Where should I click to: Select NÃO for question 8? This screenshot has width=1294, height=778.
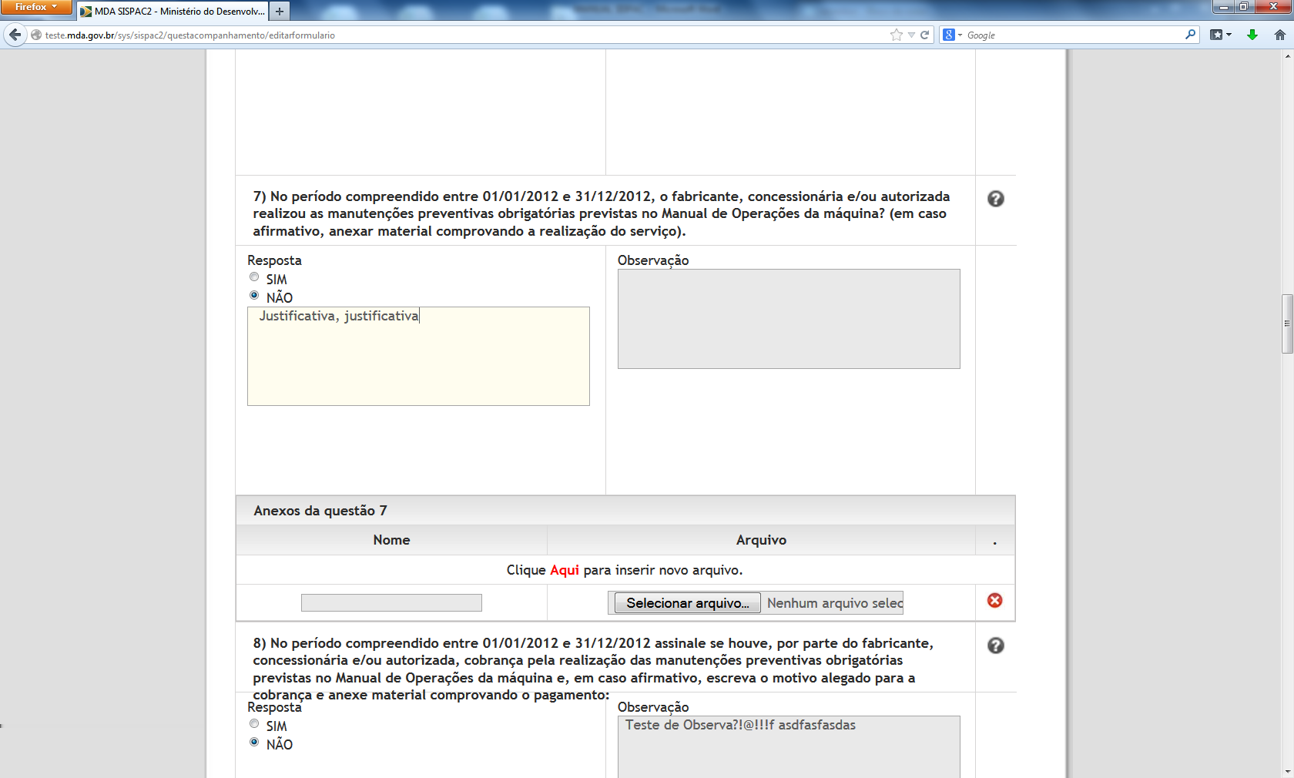pyautogui.click(x=254, y=743)
